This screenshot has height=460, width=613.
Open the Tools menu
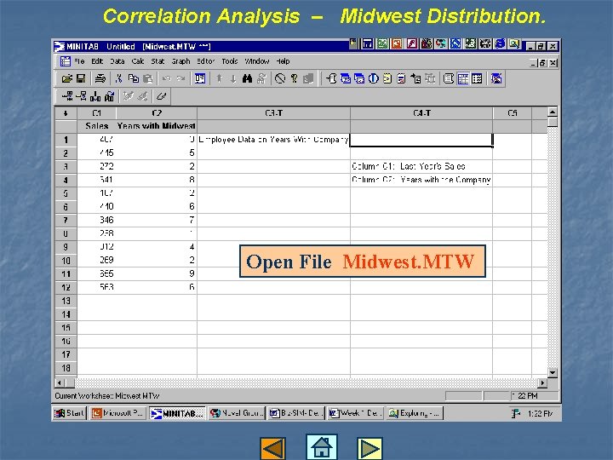pos(230,61)
